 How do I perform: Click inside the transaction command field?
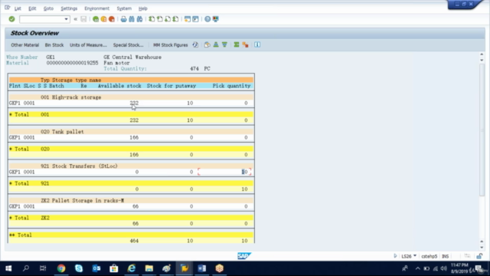(42, 19)
